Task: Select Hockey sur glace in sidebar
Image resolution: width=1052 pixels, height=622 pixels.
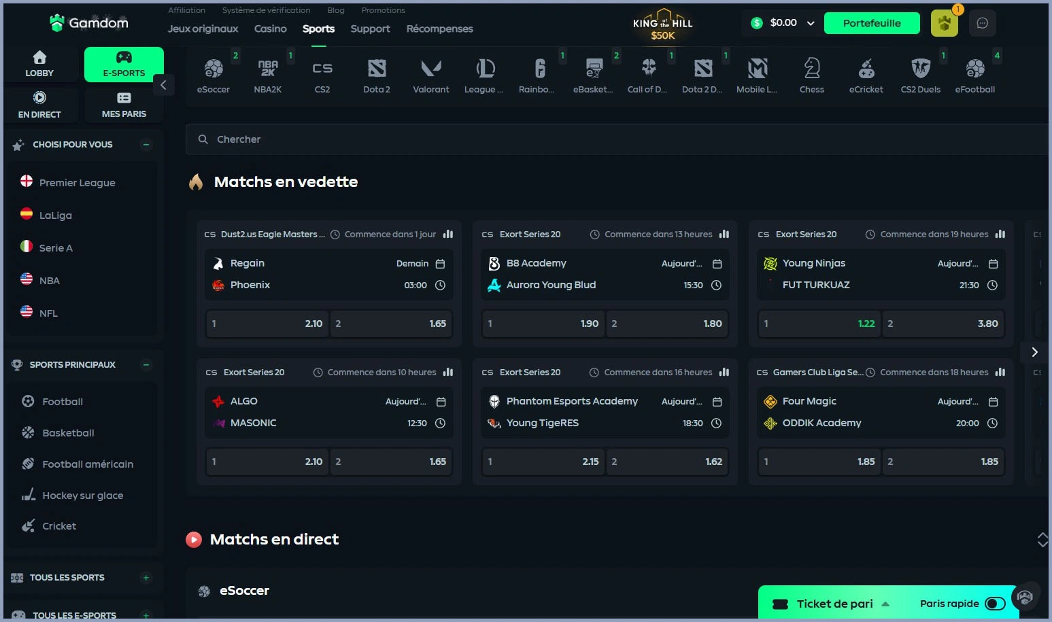Action: click(83, 495)
